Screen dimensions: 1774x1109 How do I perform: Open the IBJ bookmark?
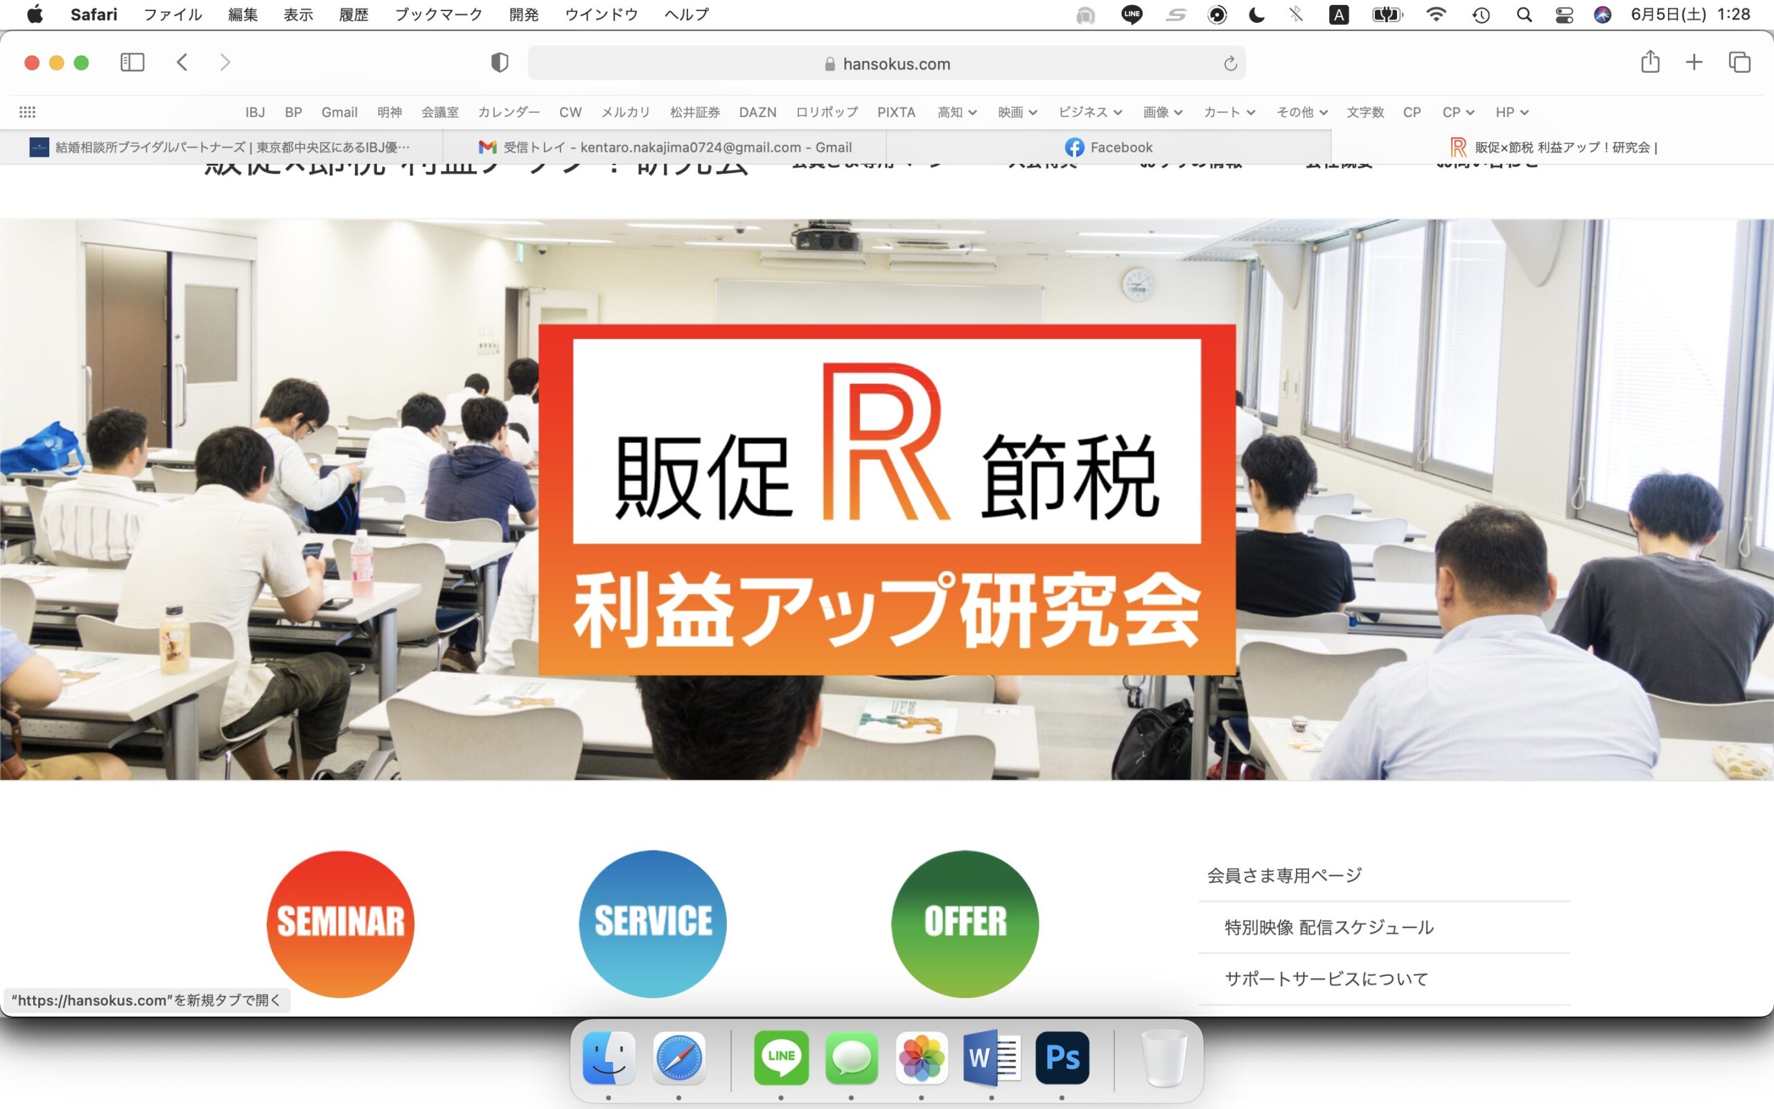pos(255,112)
